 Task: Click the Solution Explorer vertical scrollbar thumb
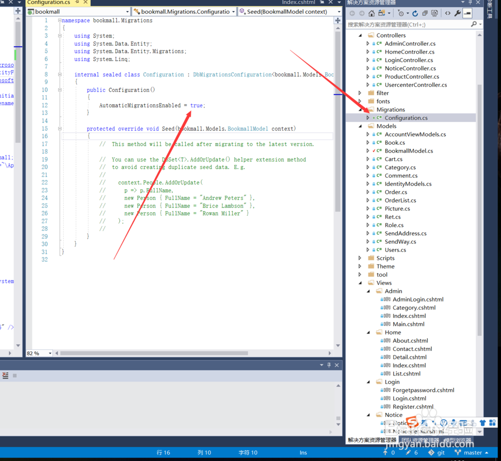click(x=479, y=210)
